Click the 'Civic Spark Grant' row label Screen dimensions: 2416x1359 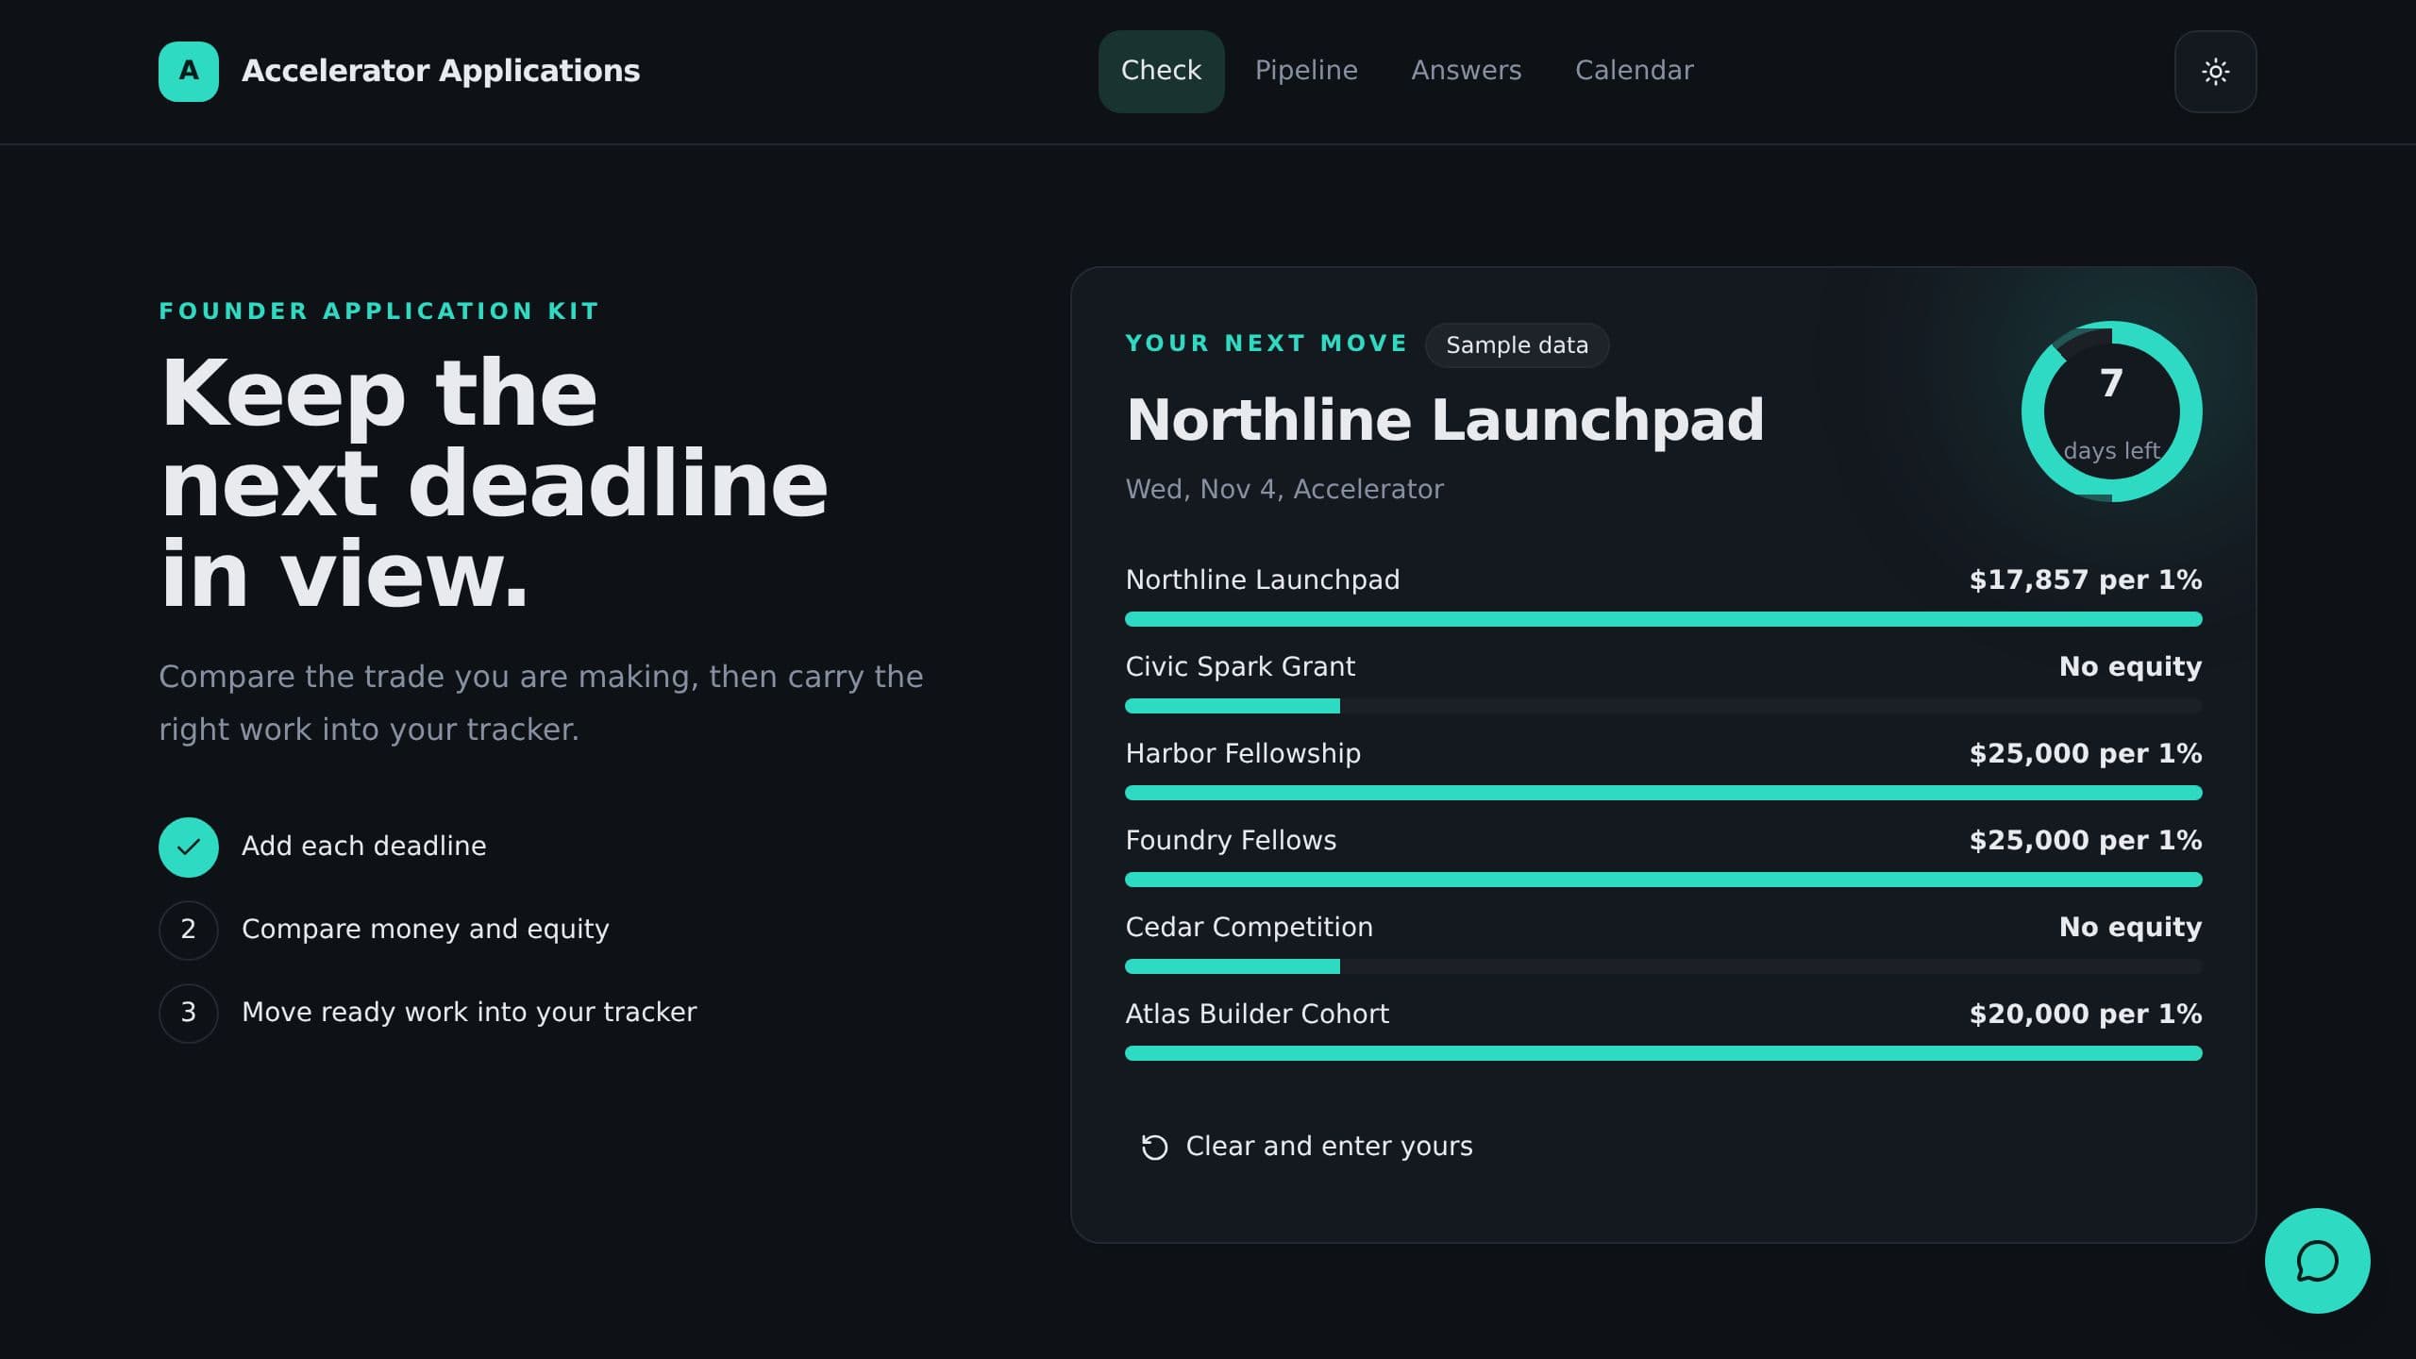1240,667
